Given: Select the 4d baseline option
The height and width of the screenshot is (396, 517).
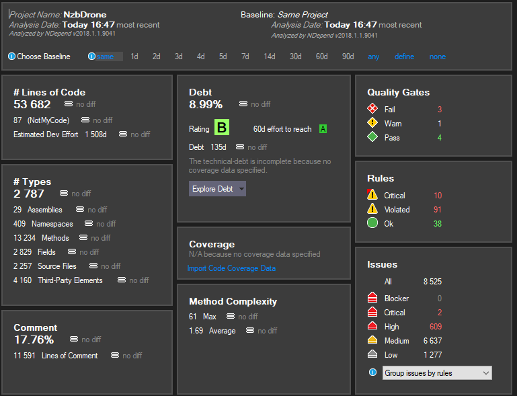Looking at the screenshot, I should tap(200, 56).
